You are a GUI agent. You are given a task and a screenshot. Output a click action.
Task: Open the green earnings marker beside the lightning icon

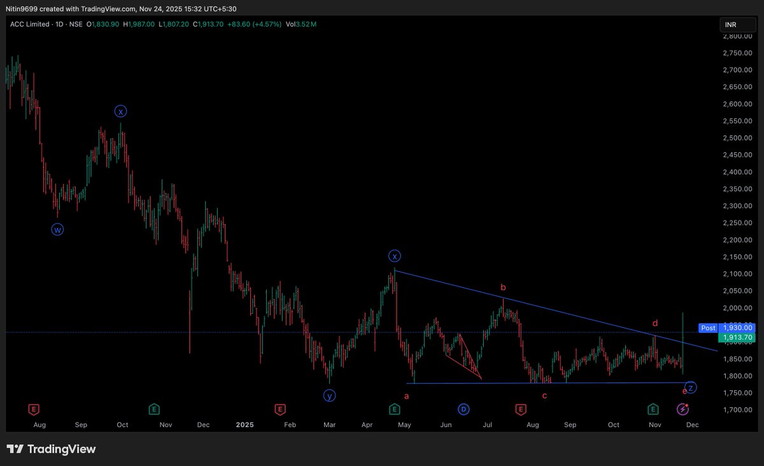coord(653,409)
